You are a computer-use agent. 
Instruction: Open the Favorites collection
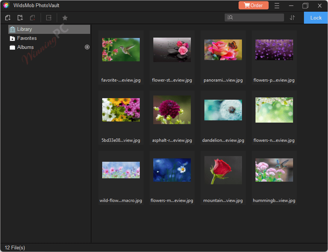[26, 38]
